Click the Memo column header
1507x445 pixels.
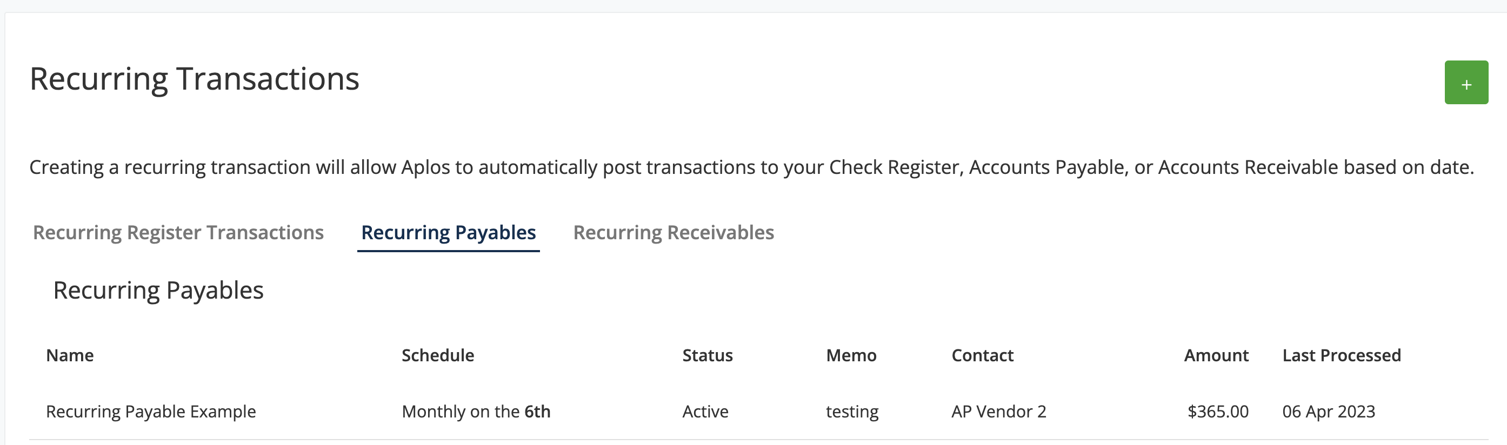coord(851,355)
